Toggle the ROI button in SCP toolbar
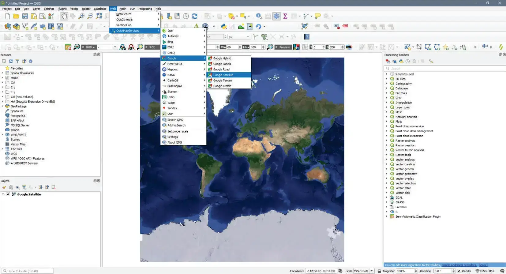Image resolution: width=506 pixels, height=274 pixels. pos(152,47)
